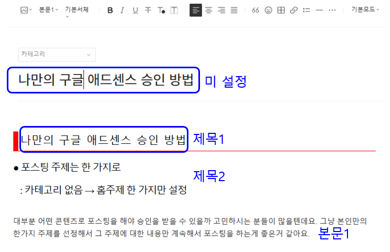Justify text alignment
The height and width of the screenshot is (252, 390).
click(234, 10)
